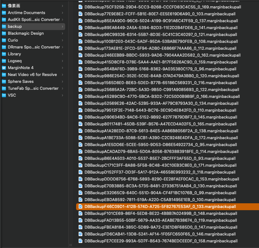Expand the Curio folder chevron
259x248 pixels.
click(63, 40)
